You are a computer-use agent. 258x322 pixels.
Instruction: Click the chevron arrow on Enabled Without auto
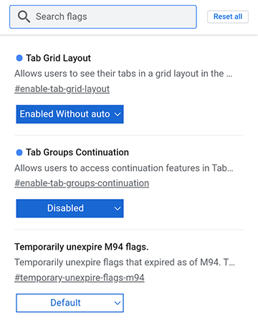point(118,114)
